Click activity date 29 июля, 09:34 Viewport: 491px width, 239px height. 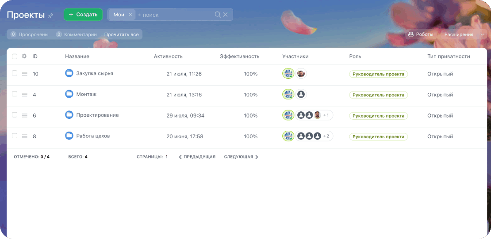[x=185, y=116]
